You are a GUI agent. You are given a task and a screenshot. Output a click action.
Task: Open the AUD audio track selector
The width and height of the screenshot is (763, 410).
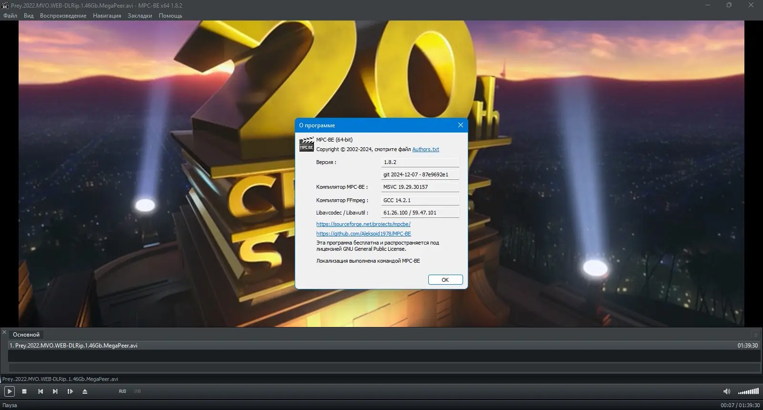123,391
